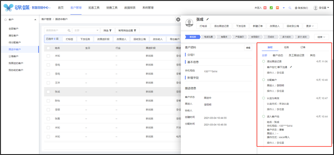Select 全部客户 in the sidebar
Screen dimensions: 334x155
coord(13,28)
